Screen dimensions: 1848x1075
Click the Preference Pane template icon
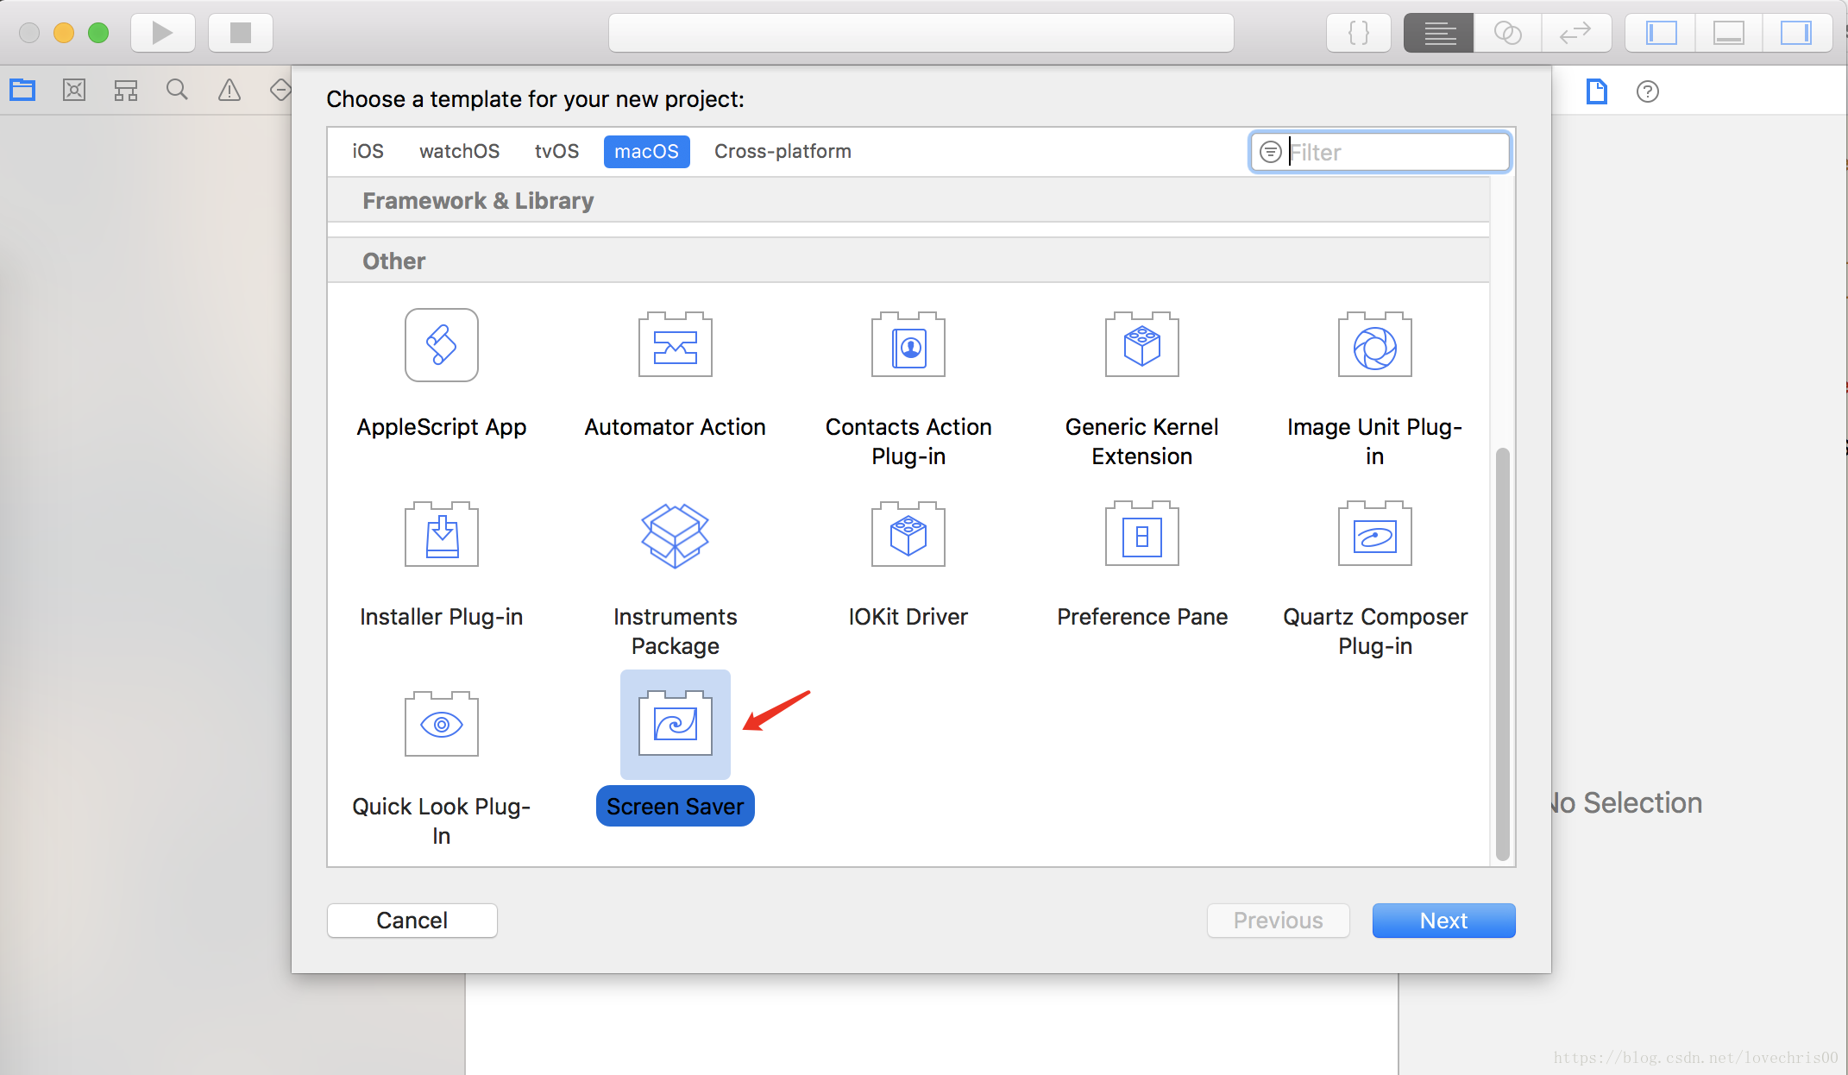click(x=1141, y=536)
